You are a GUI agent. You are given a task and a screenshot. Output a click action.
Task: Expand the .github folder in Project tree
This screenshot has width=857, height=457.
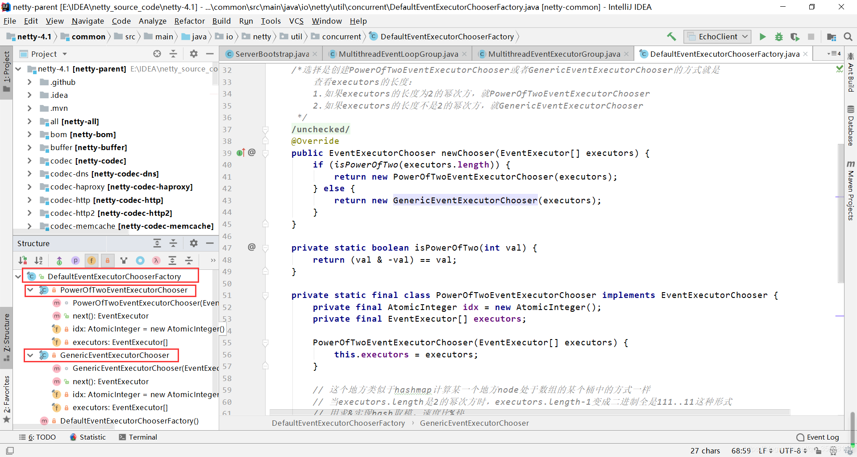click(29, 82)
